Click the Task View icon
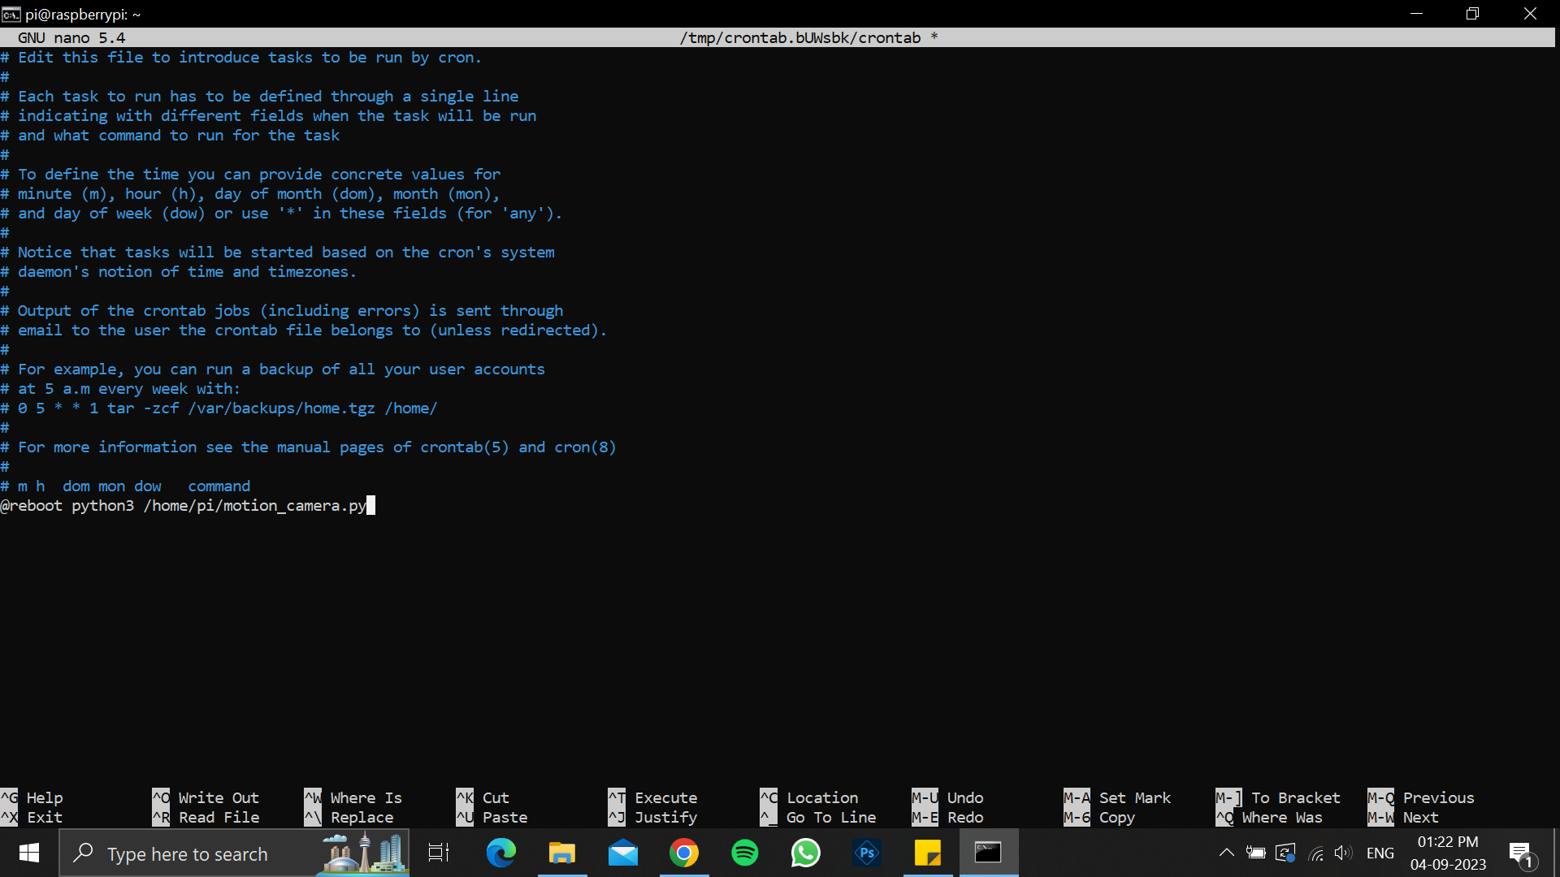Image resolution: width=1560 pixels, height=877 pixels. click(x=439, y=853)
